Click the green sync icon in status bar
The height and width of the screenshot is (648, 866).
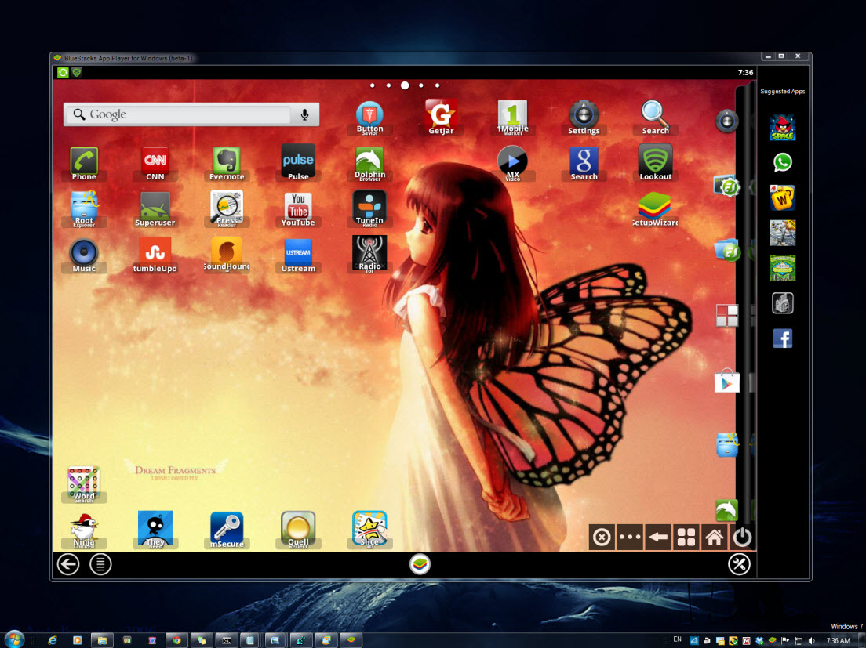(x=63, y=72)
